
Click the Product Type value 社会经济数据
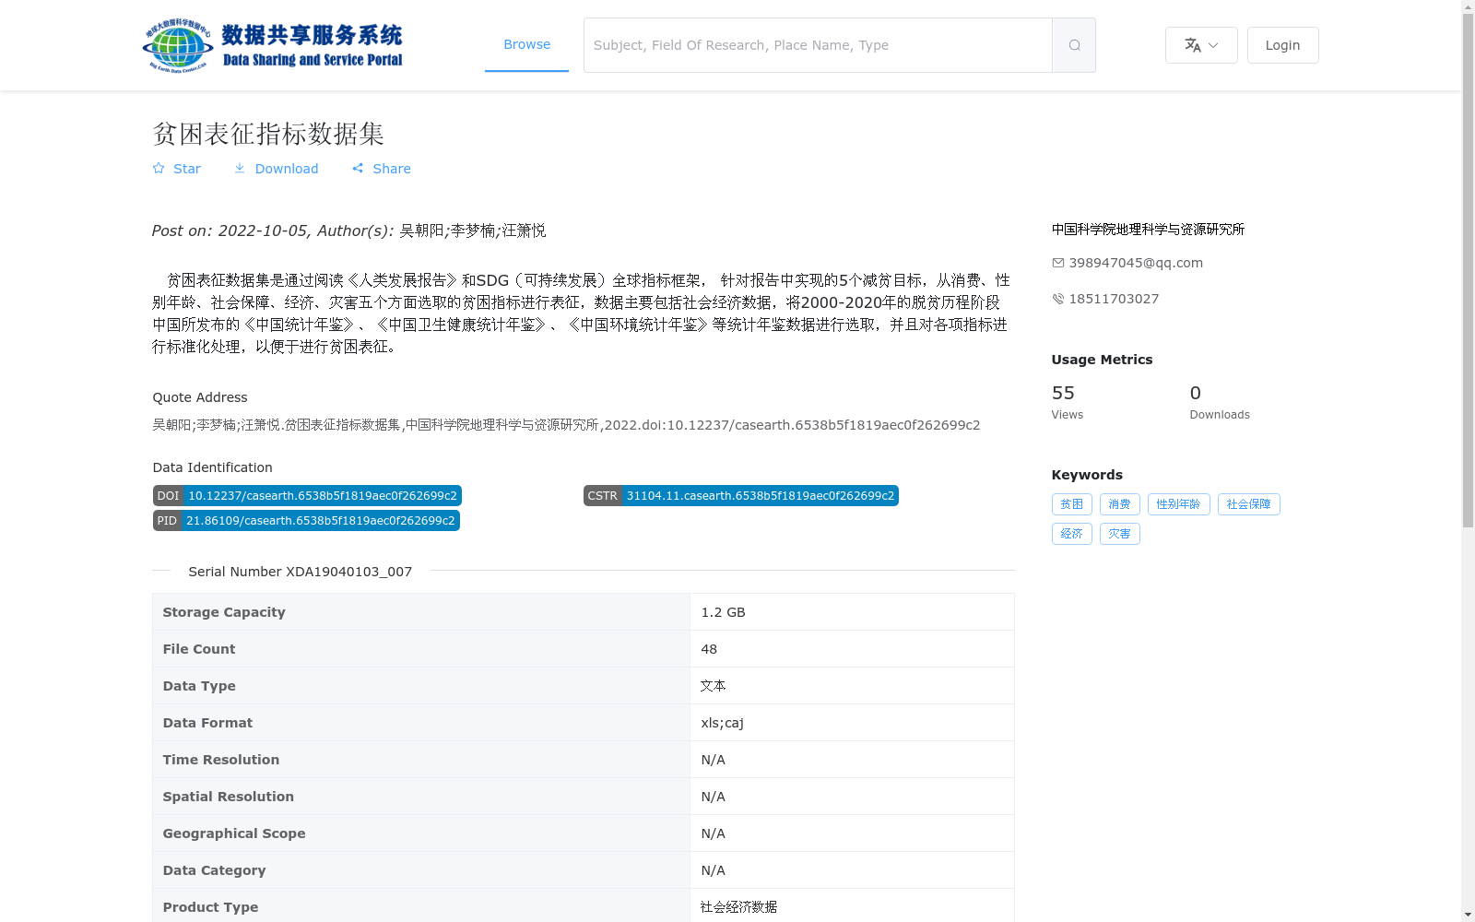click(x=738, y=907)
